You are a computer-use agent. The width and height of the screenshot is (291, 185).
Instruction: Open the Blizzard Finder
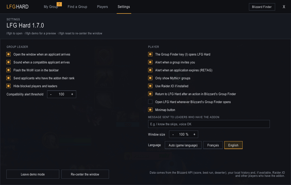262,7
